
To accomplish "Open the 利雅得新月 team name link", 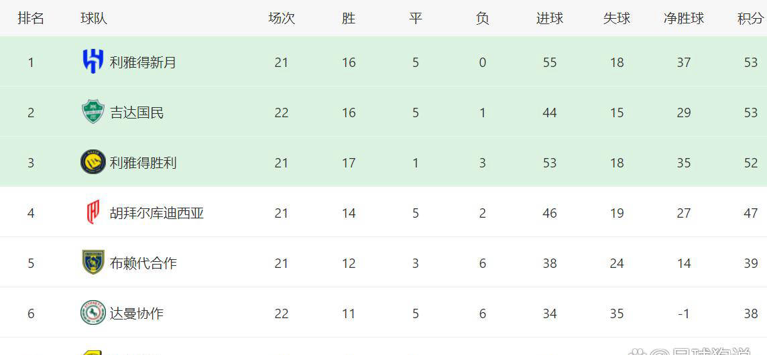I will tap(143, 62).
